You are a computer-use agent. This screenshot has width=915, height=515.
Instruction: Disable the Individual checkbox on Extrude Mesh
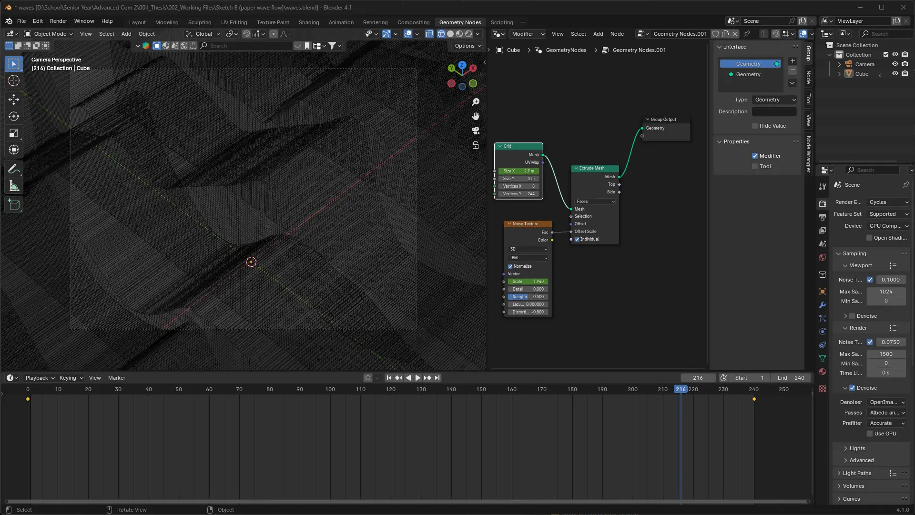pos(577,239)
